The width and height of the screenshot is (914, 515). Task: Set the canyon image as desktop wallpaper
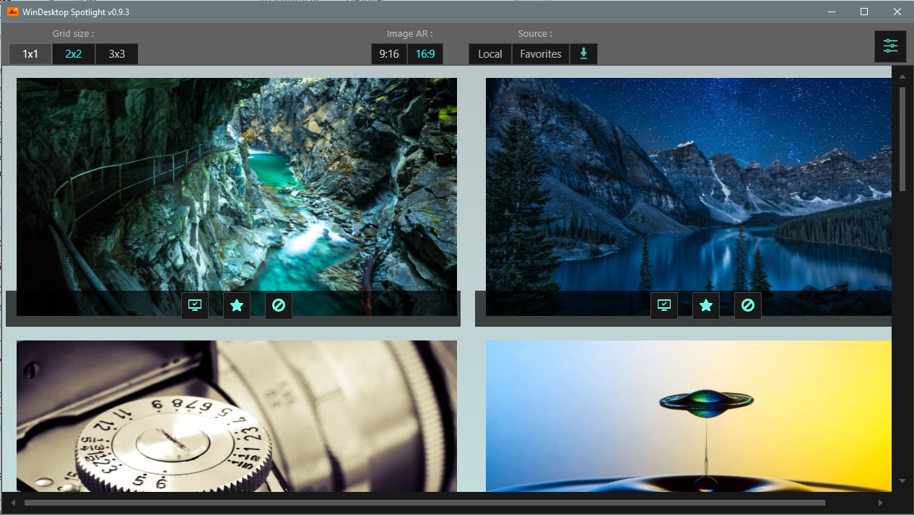click(x=194, y=305)
